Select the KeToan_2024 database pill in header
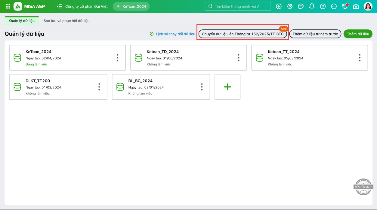Image resolution: width=377 pixels, height=210 pixels. tap(131, 6)
